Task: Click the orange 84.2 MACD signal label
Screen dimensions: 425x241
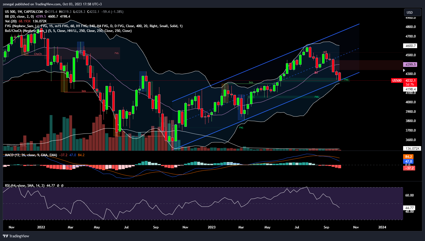Action: pos(408,157)
